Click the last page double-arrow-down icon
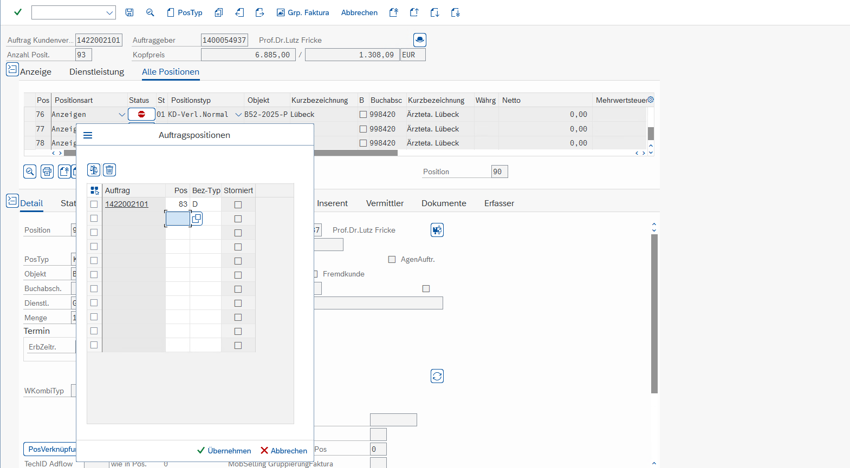This screenshot has height=468, width=850. 456,12
